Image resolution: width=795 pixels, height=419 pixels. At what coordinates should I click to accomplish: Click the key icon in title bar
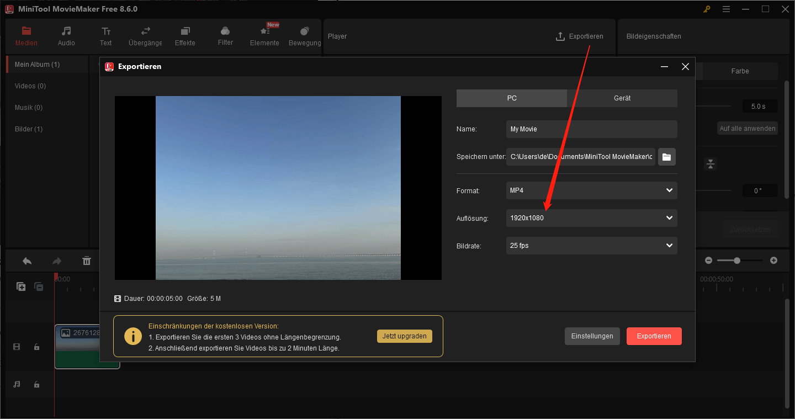click(x=707, y=9)
